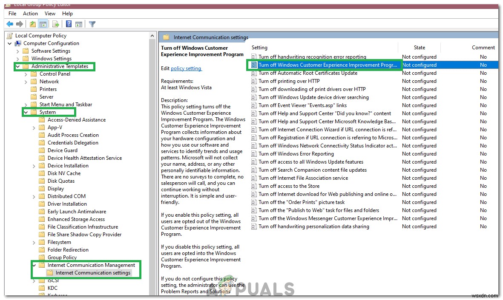The image size is (503, 300).
Task: Click policy icon for Turn off printing over HTTP
Action: coord(254,81)
